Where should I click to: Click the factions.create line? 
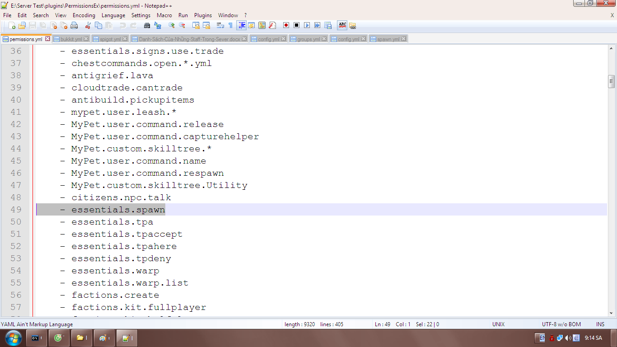(x=322, y=295)
